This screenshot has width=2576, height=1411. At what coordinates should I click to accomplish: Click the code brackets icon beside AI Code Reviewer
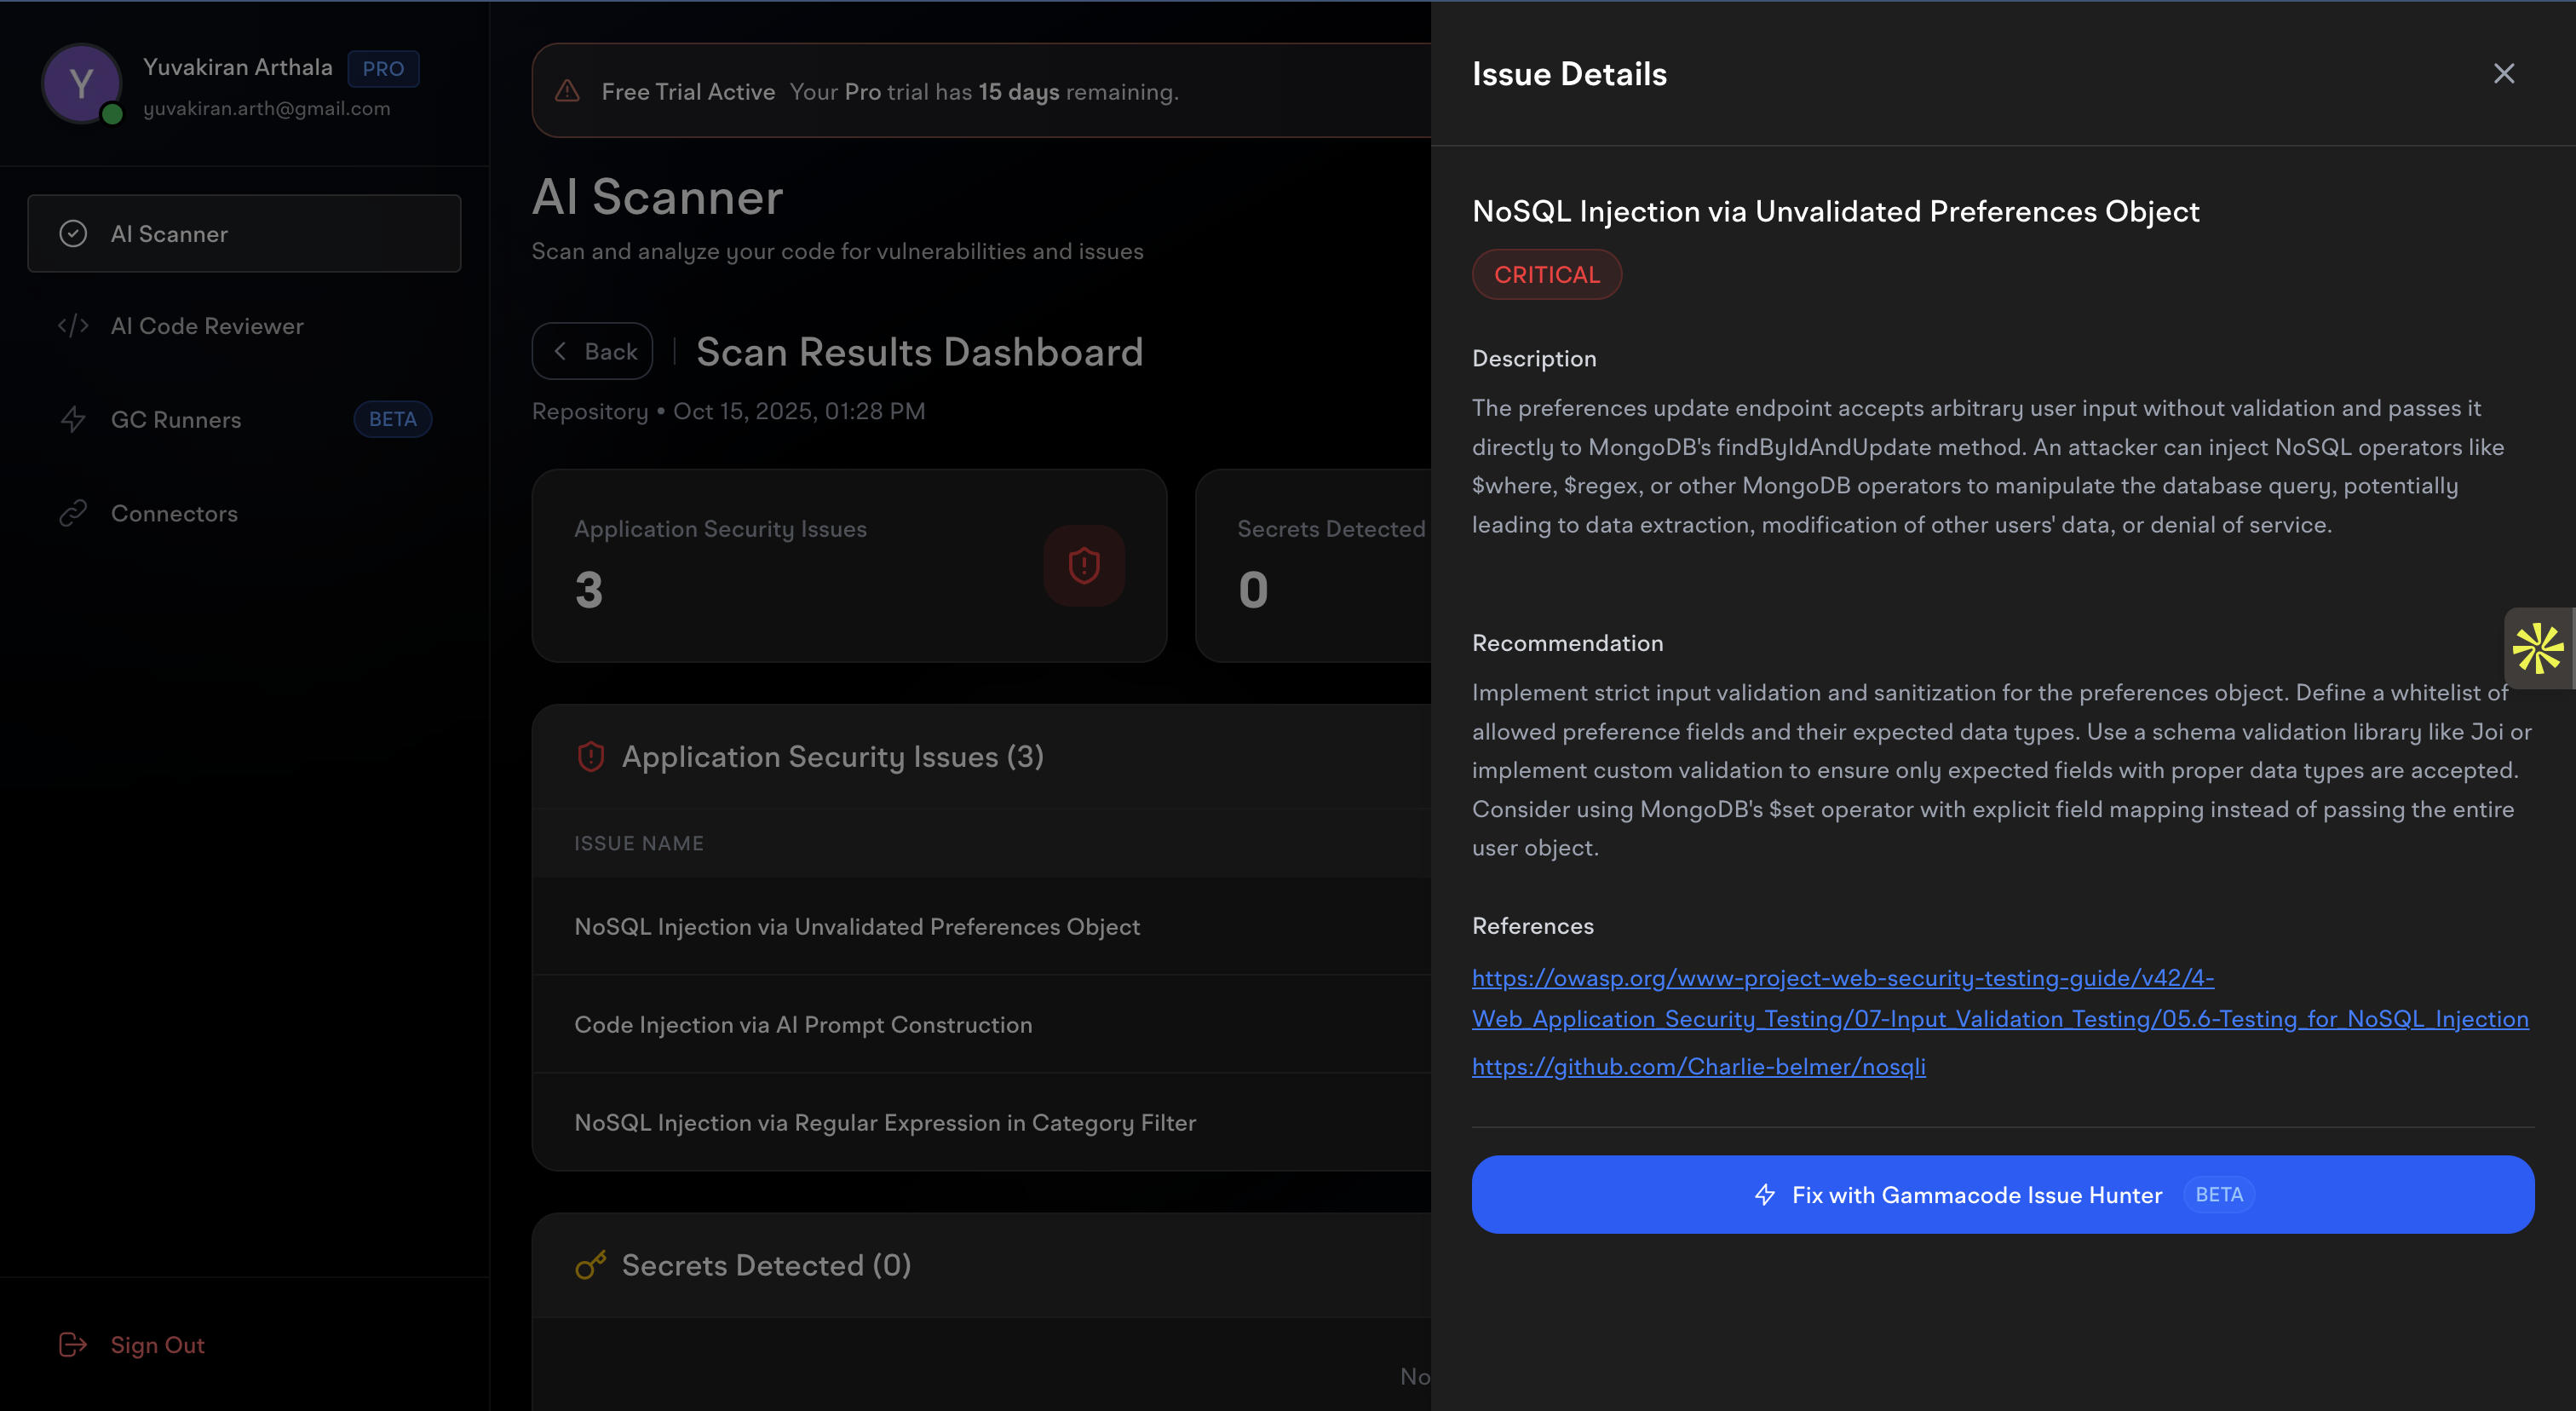coord(72,325)
